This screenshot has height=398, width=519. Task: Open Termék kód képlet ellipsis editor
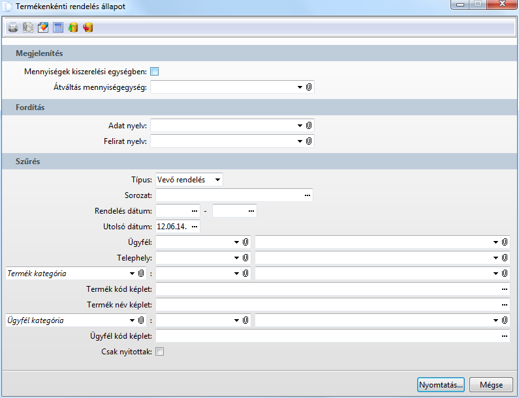pos(505,289)
